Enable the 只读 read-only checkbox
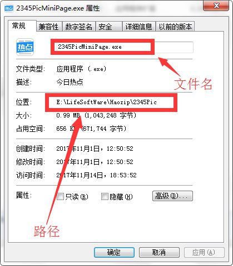This screenshot has height=266, width=233. [x=60, y=197]
